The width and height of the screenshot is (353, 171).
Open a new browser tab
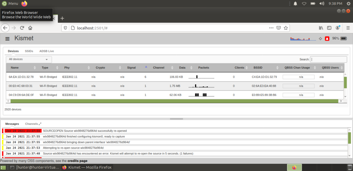click(62, 18)
